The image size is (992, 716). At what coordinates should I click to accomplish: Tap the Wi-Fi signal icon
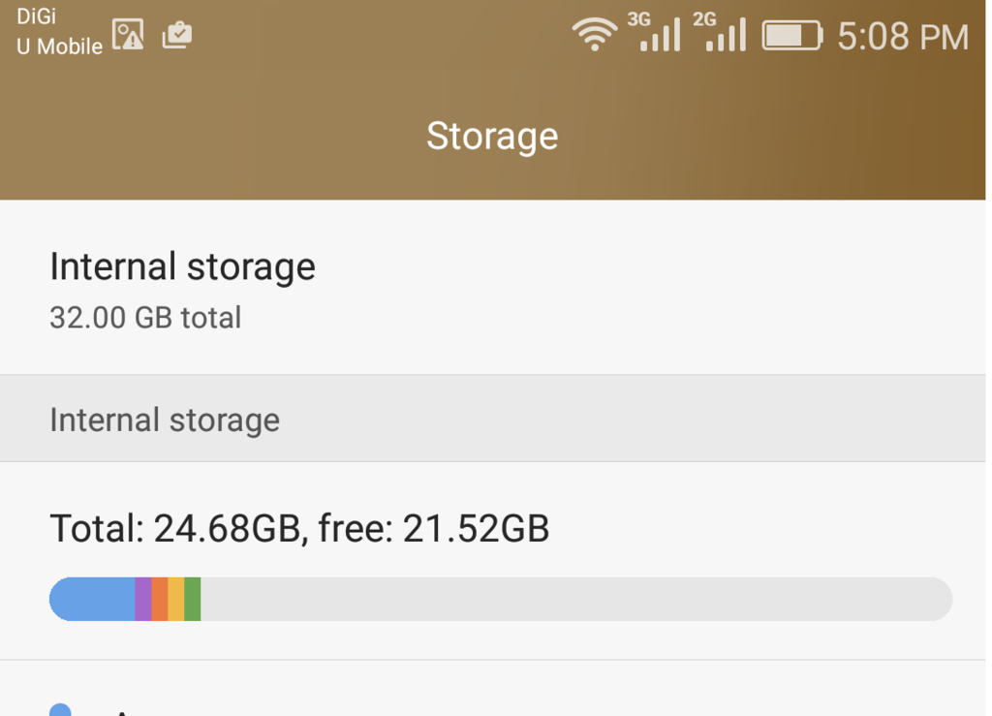click(594, 35)
